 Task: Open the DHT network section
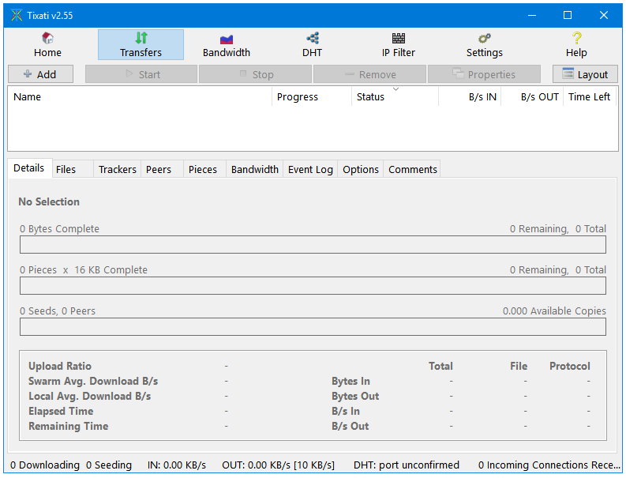point(312,45)
